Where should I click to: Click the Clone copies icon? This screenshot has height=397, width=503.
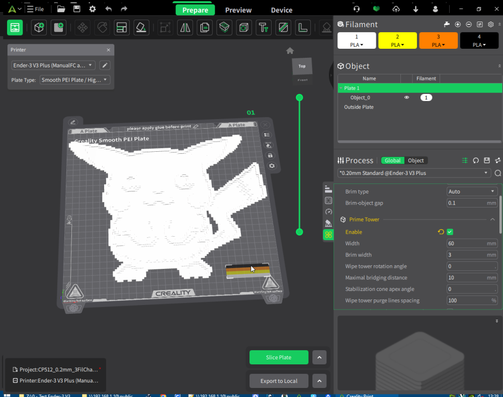205,28
